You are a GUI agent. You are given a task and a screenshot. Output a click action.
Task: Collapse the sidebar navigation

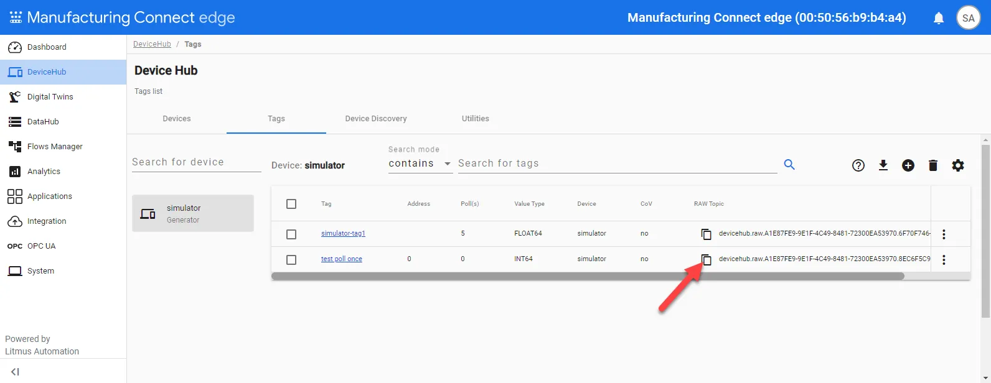16,372
